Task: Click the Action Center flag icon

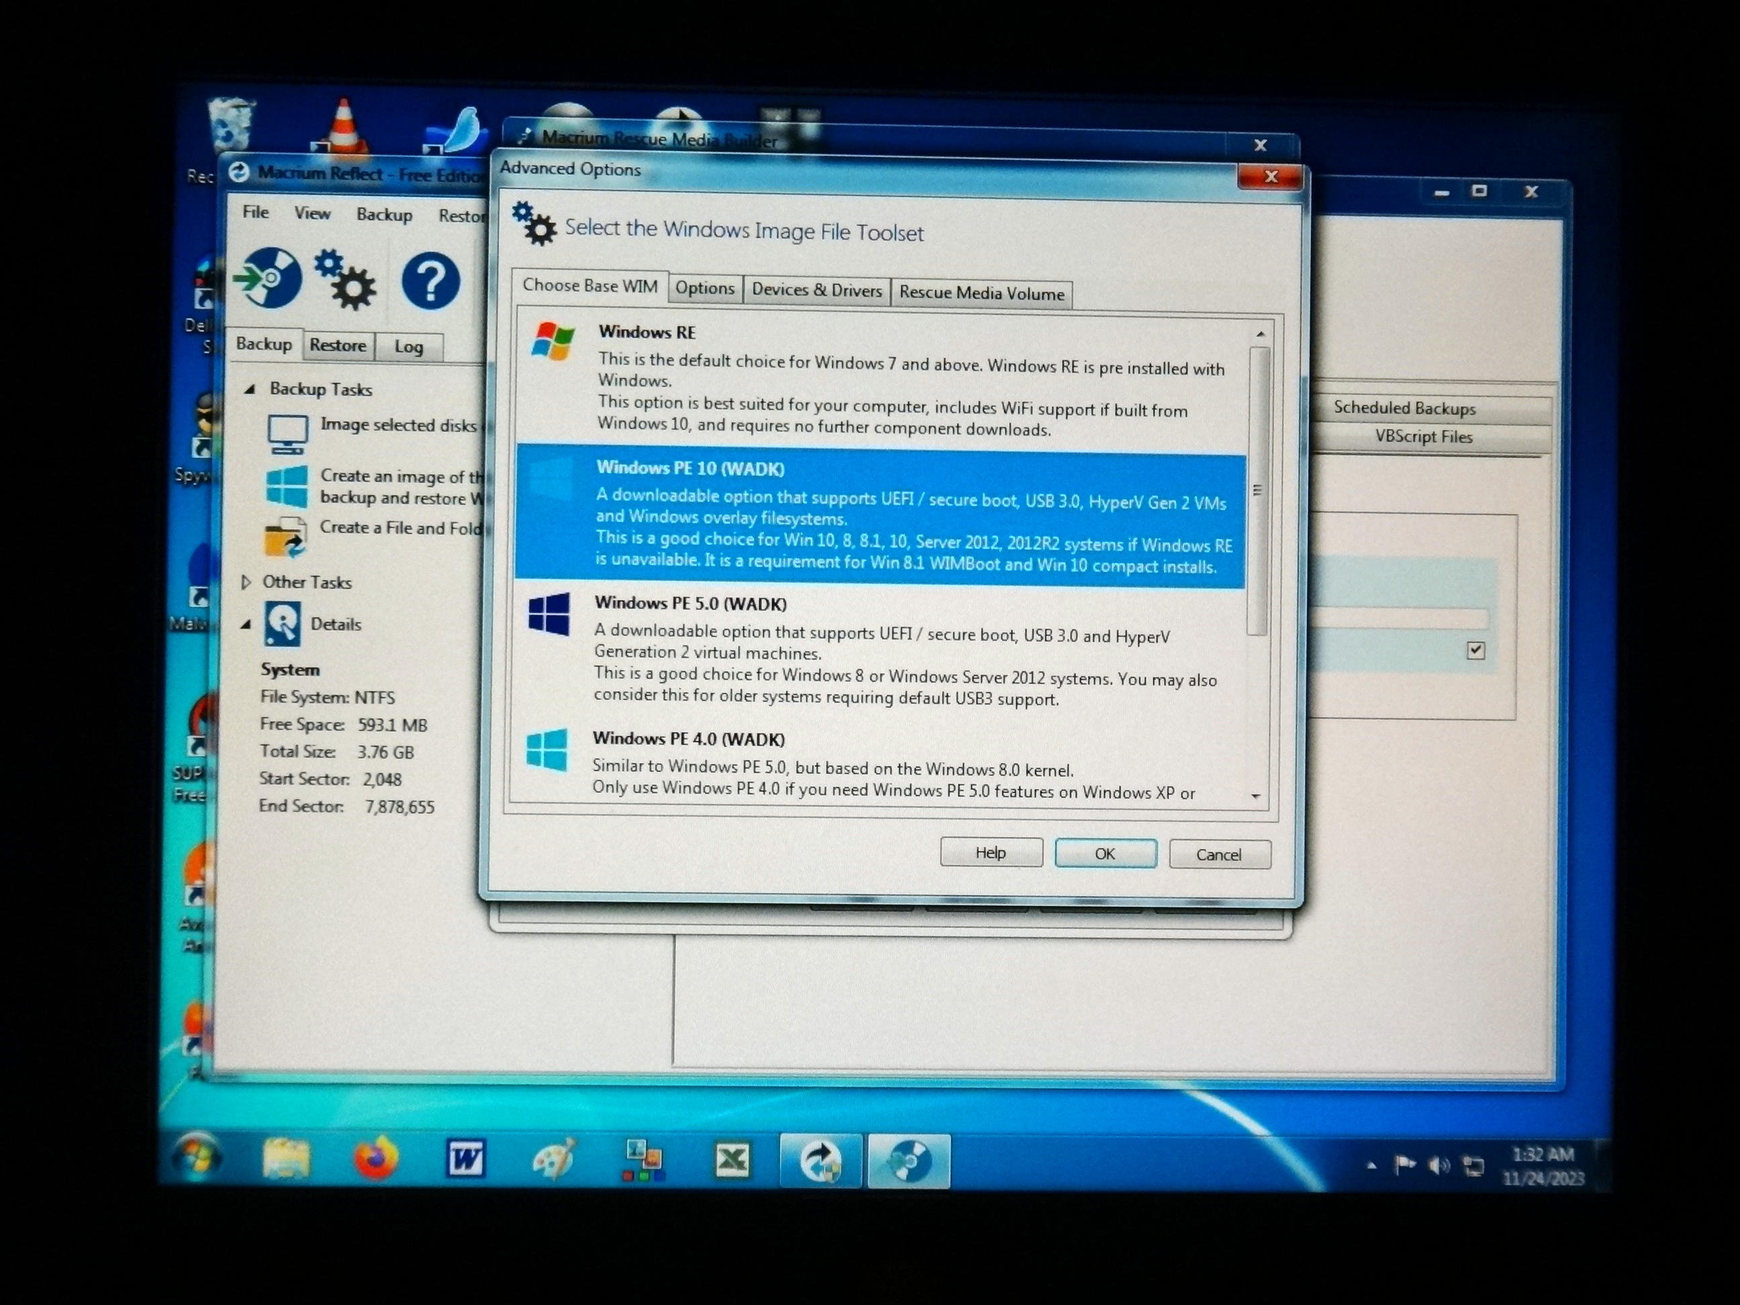Action: click(1404, 1165)
